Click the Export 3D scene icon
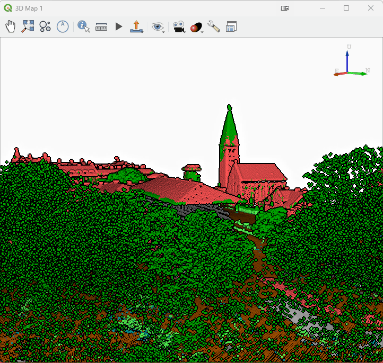This screenshot has height=363, width=383. [136, 26]
